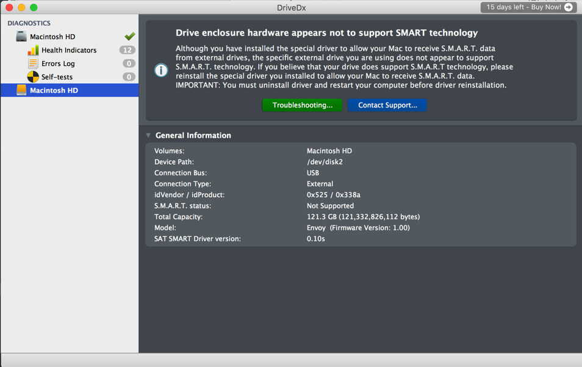Click the DriveDx window title
Image resolution: width=582 pixels, height=367 pixels.
292,7
